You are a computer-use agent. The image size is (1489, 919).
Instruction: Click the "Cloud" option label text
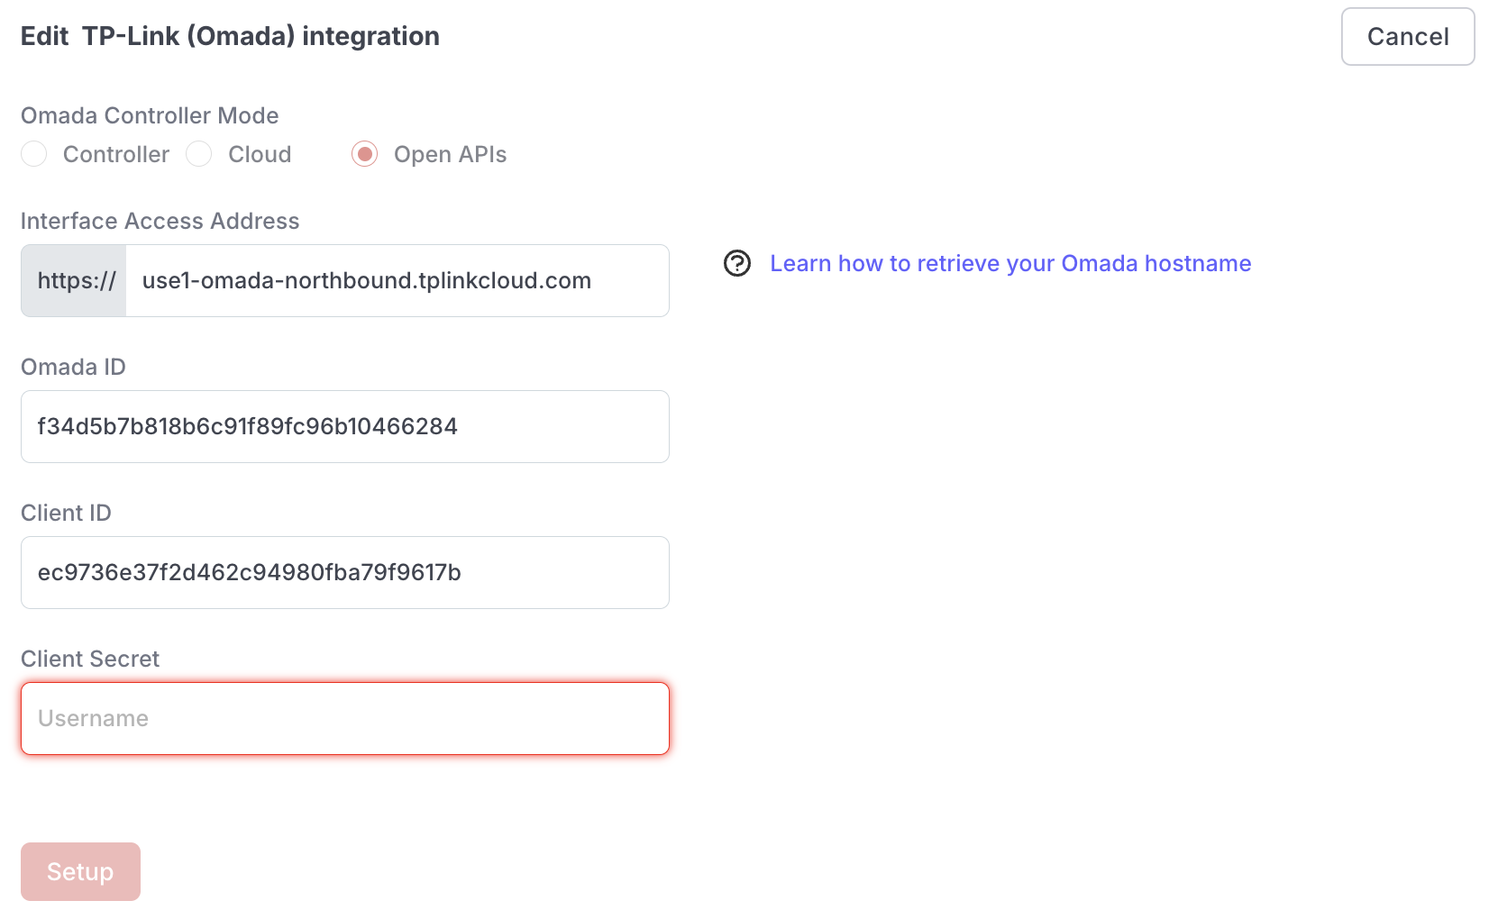[x=260, y=154]
